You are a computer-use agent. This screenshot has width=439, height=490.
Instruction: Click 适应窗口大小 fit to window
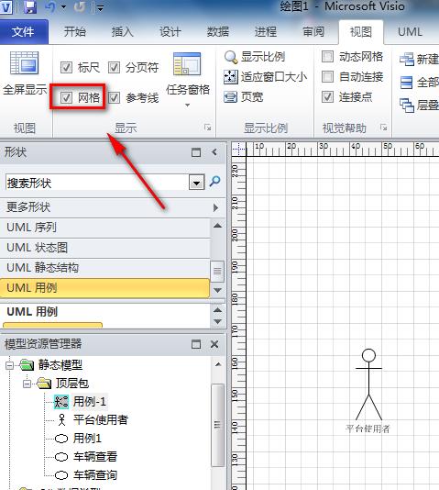pos(266,77)
